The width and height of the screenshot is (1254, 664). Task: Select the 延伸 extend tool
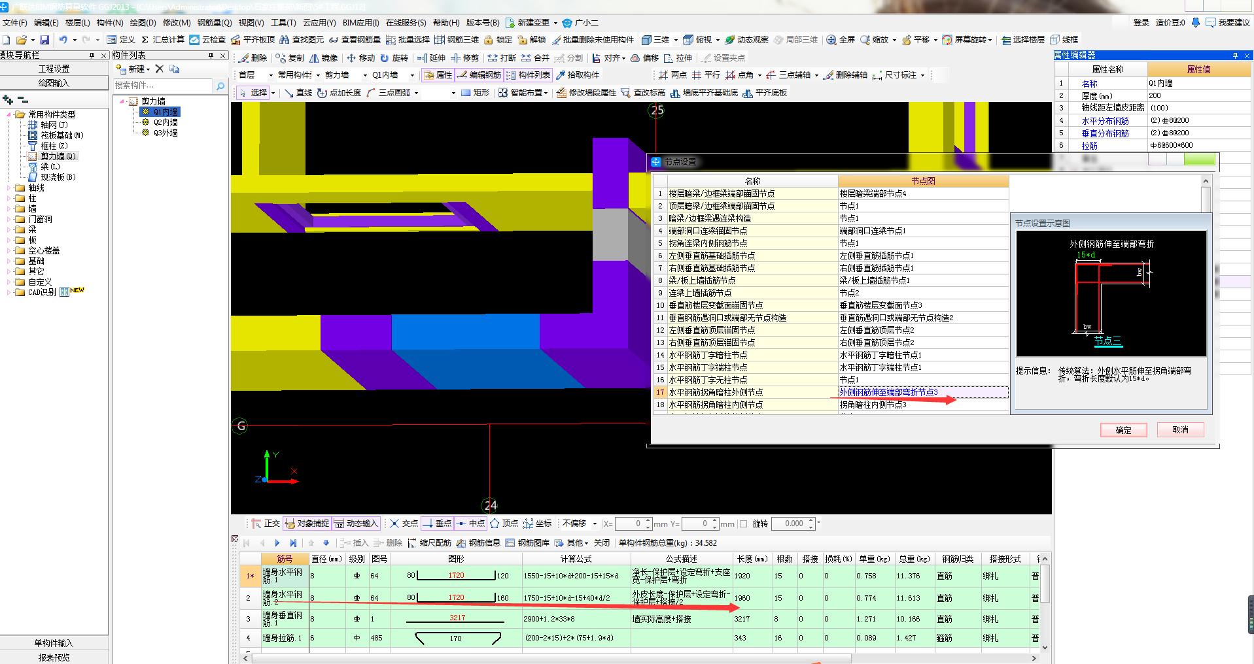[432, 58]
